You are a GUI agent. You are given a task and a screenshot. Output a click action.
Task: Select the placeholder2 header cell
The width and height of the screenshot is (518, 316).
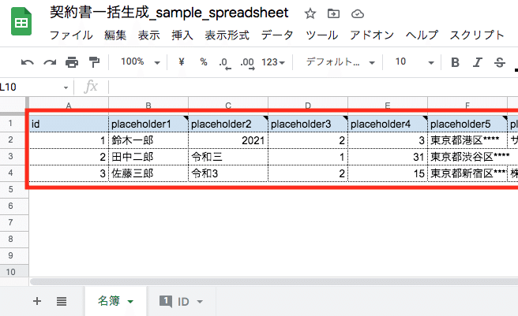[228, 124]
